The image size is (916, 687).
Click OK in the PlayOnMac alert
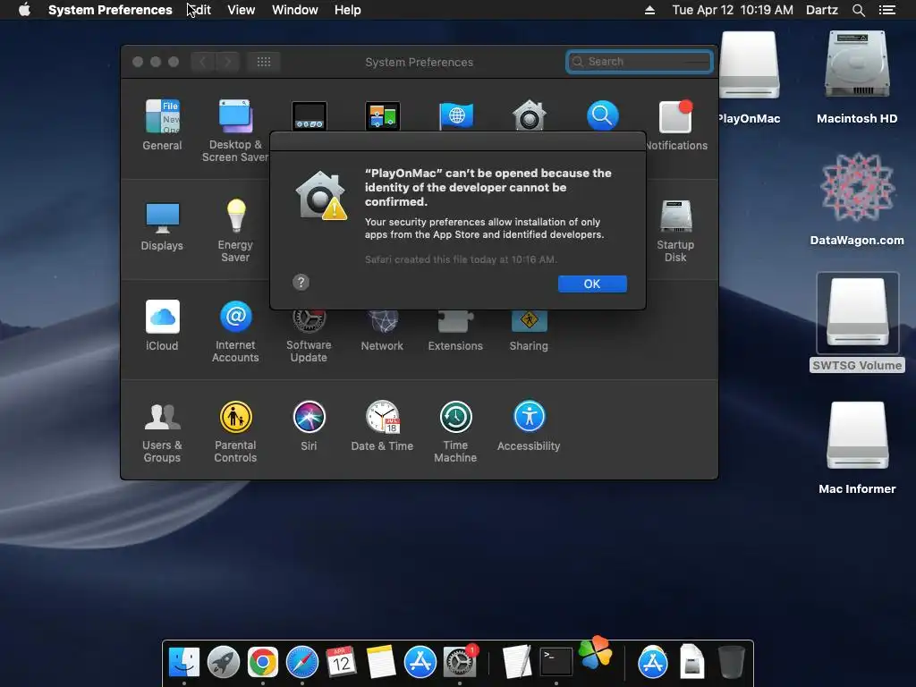pos(592,284)
